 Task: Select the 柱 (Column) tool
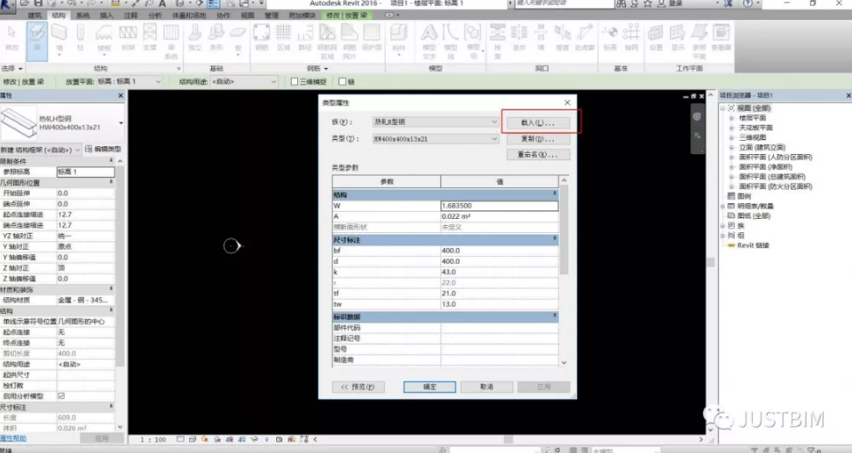click(80, 38)
